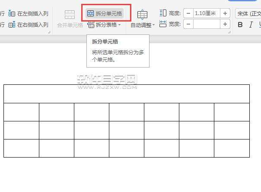This screenshot has height=192, width=261.
Task: Click the Merge Cells grid icon
Action: coord(70,15)
